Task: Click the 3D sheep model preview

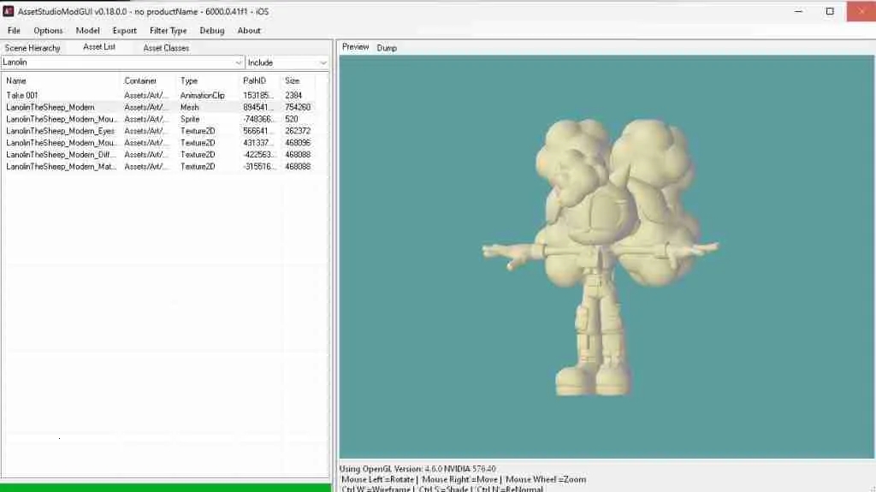Action: [x=601, y=258]
